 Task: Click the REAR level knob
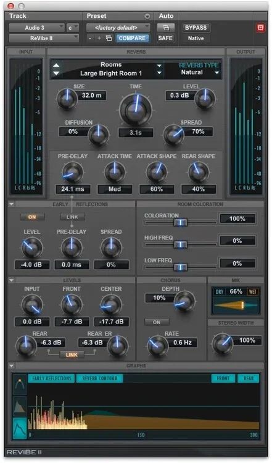pyautogui.click(x=26, y=346)
